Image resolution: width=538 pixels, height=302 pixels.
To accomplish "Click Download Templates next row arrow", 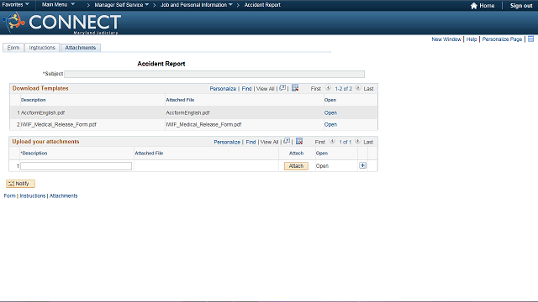I will coord(358,88).
